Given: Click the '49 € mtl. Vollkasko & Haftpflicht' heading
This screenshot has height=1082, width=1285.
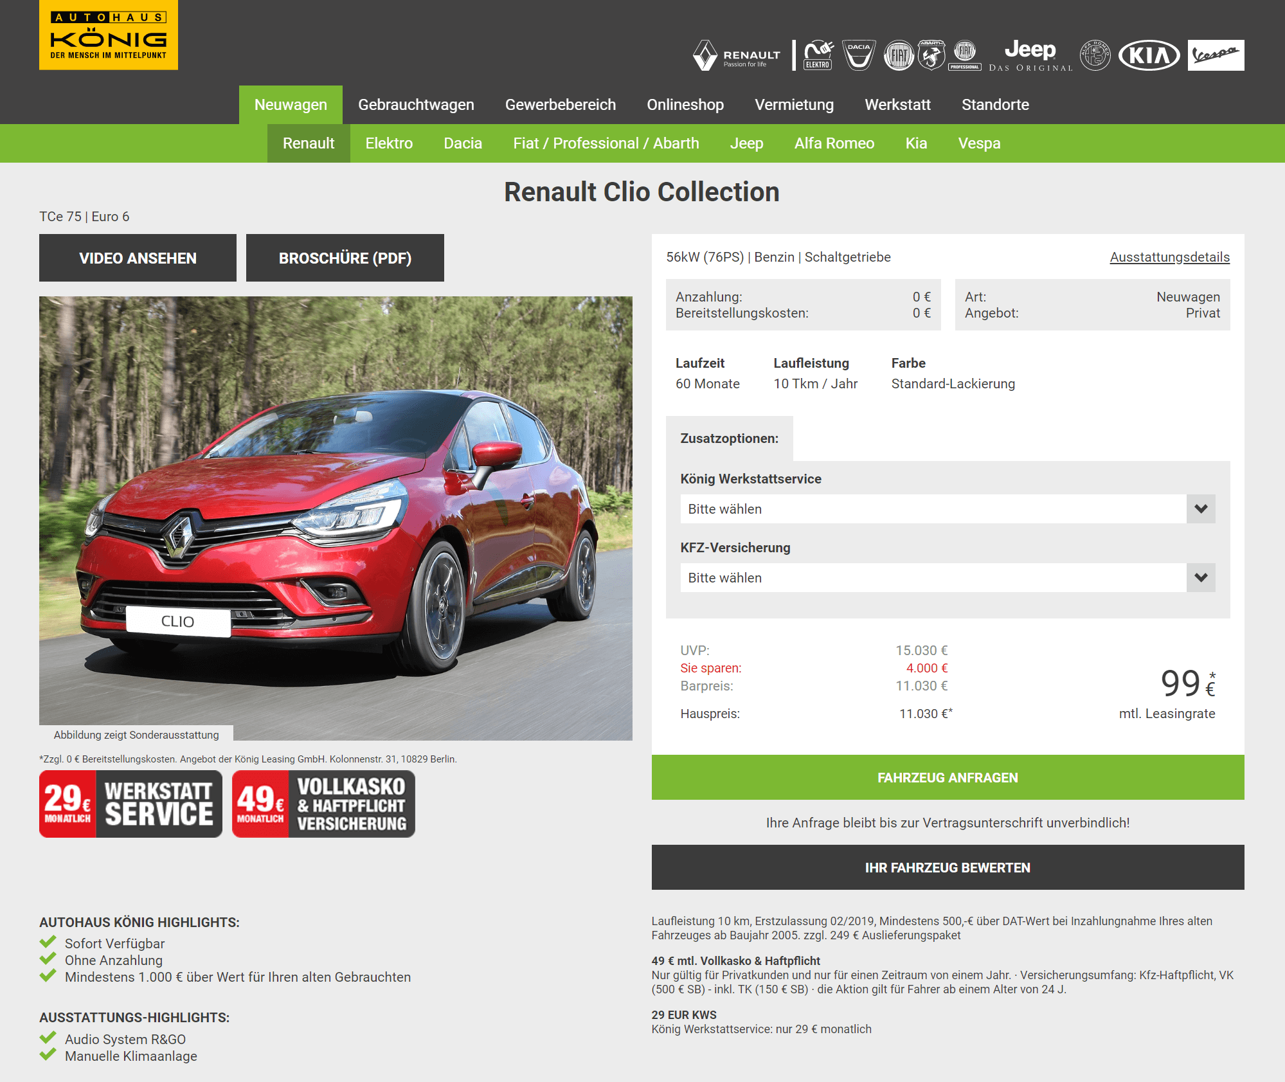Looking at the screenshot, I should (x=735, y=960).
